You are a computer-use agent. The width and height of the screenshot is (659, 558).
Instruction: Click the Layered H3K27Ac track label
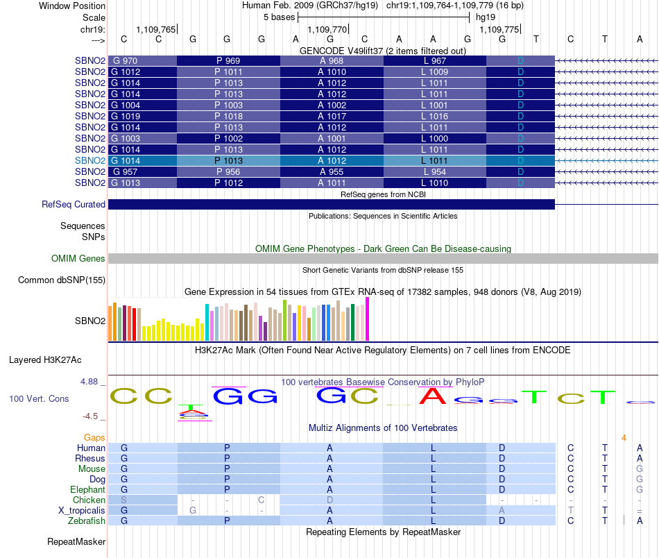tap(45, 360)
